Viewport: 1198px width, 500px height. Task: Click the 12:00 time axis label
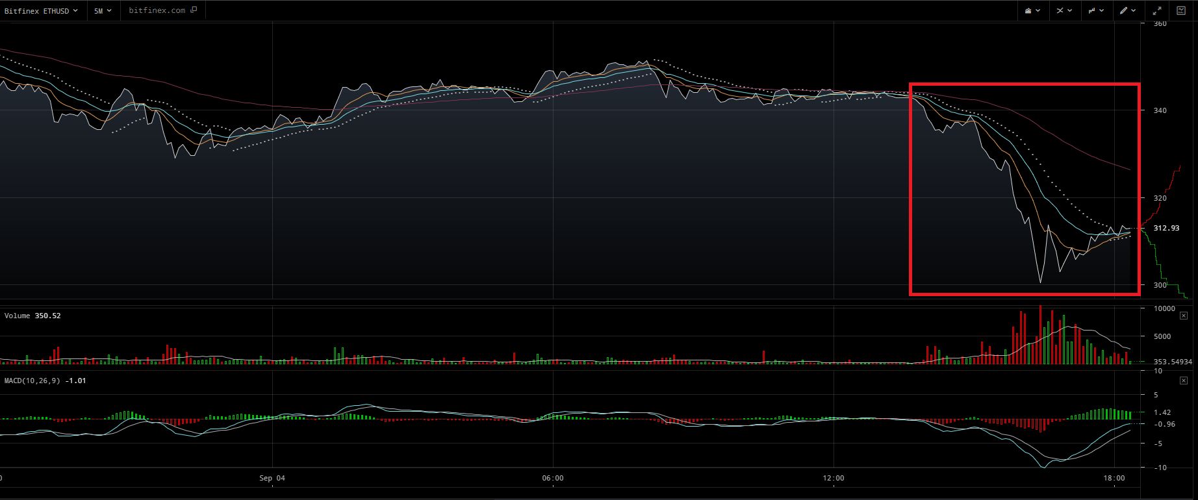(x=834, y=478)
